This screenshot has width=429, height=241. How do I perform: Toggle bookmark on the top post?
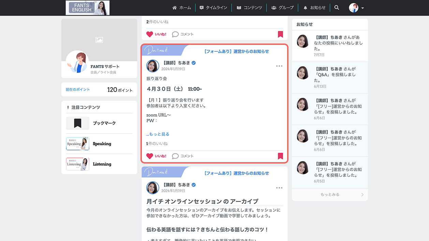pyautogui.click(x=280, y=34)
